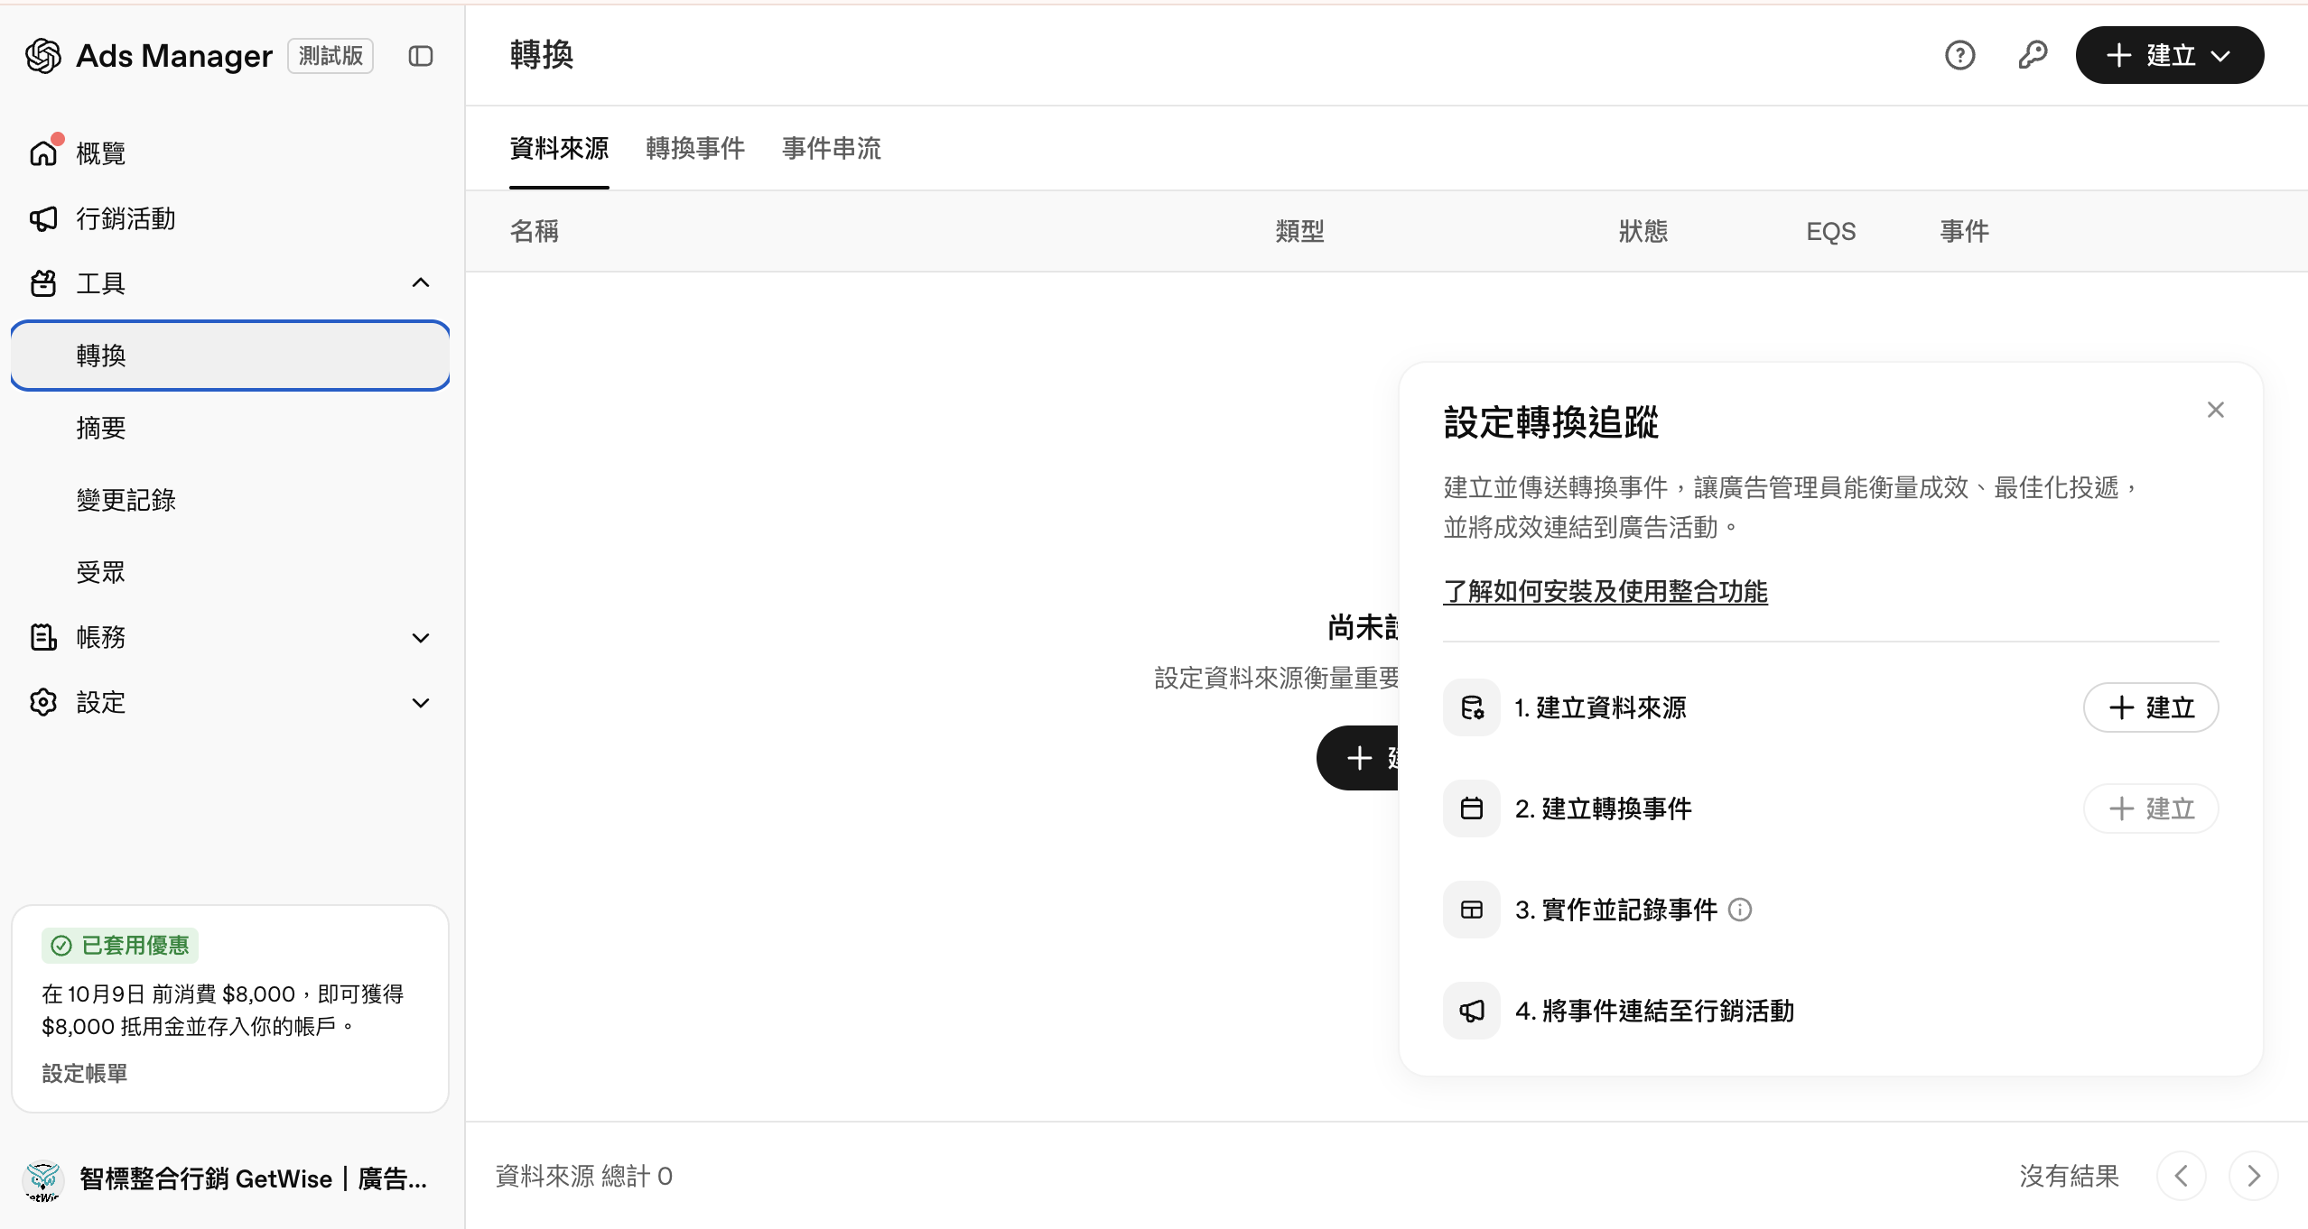Image resolution: width=2308 pixels, height=1229 pixels.
Task: Close the 設定轉換追蹤 panel
Action: [2216, 410]
